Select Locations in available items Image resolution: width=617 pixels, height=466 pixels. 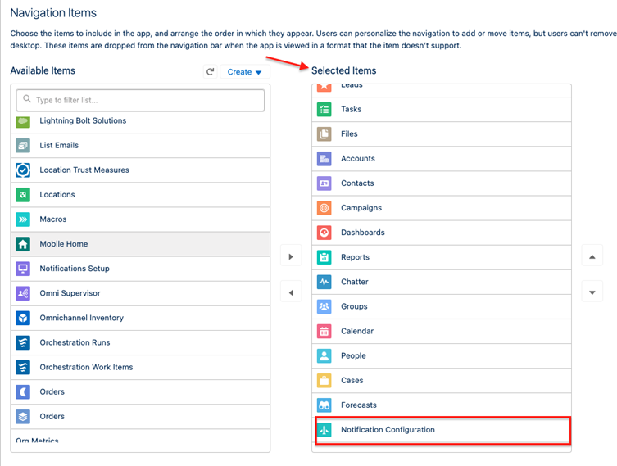[140, 195]
